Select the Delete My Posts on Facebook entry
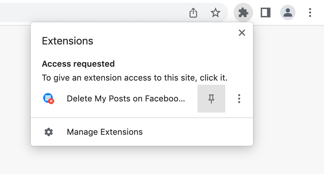 point(125,99)
